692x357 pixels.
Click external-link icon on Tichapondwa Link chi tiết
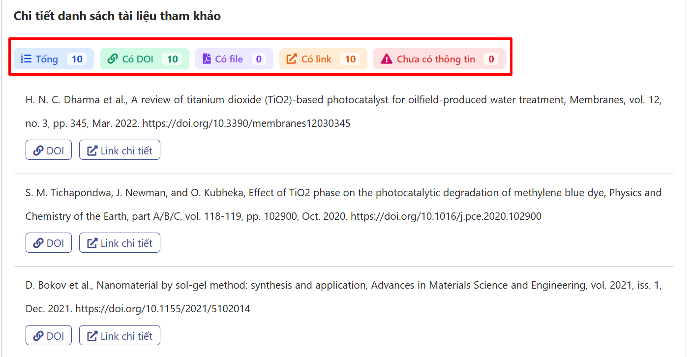point(92,243)
